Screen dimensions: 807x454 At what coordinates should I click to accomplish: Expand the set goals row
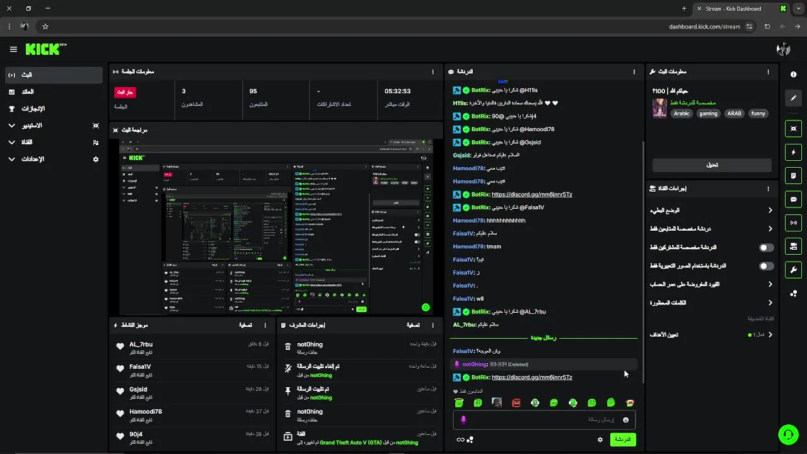(x=711, y=335)
